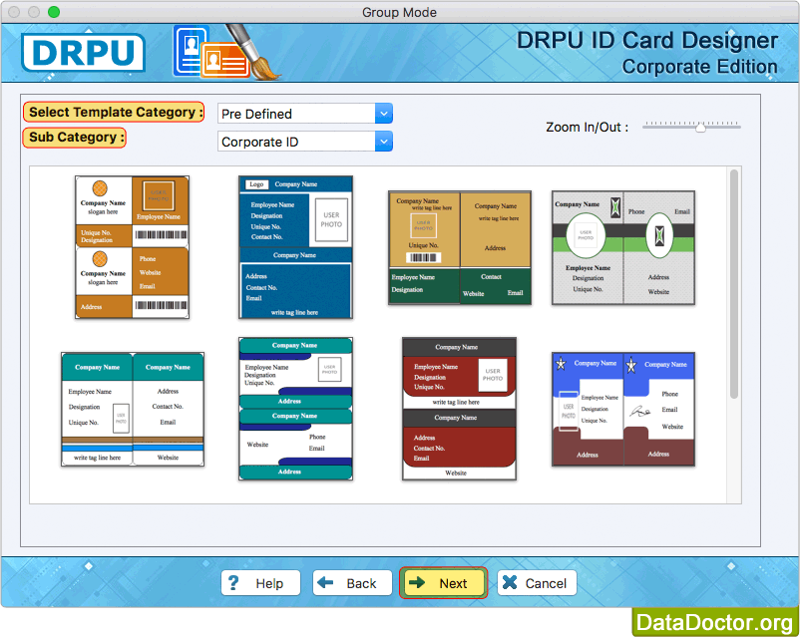The height and width of the screenshot is (637, 800).
Task: Click the Corporate Edition heading text
Action: (699, 67)
